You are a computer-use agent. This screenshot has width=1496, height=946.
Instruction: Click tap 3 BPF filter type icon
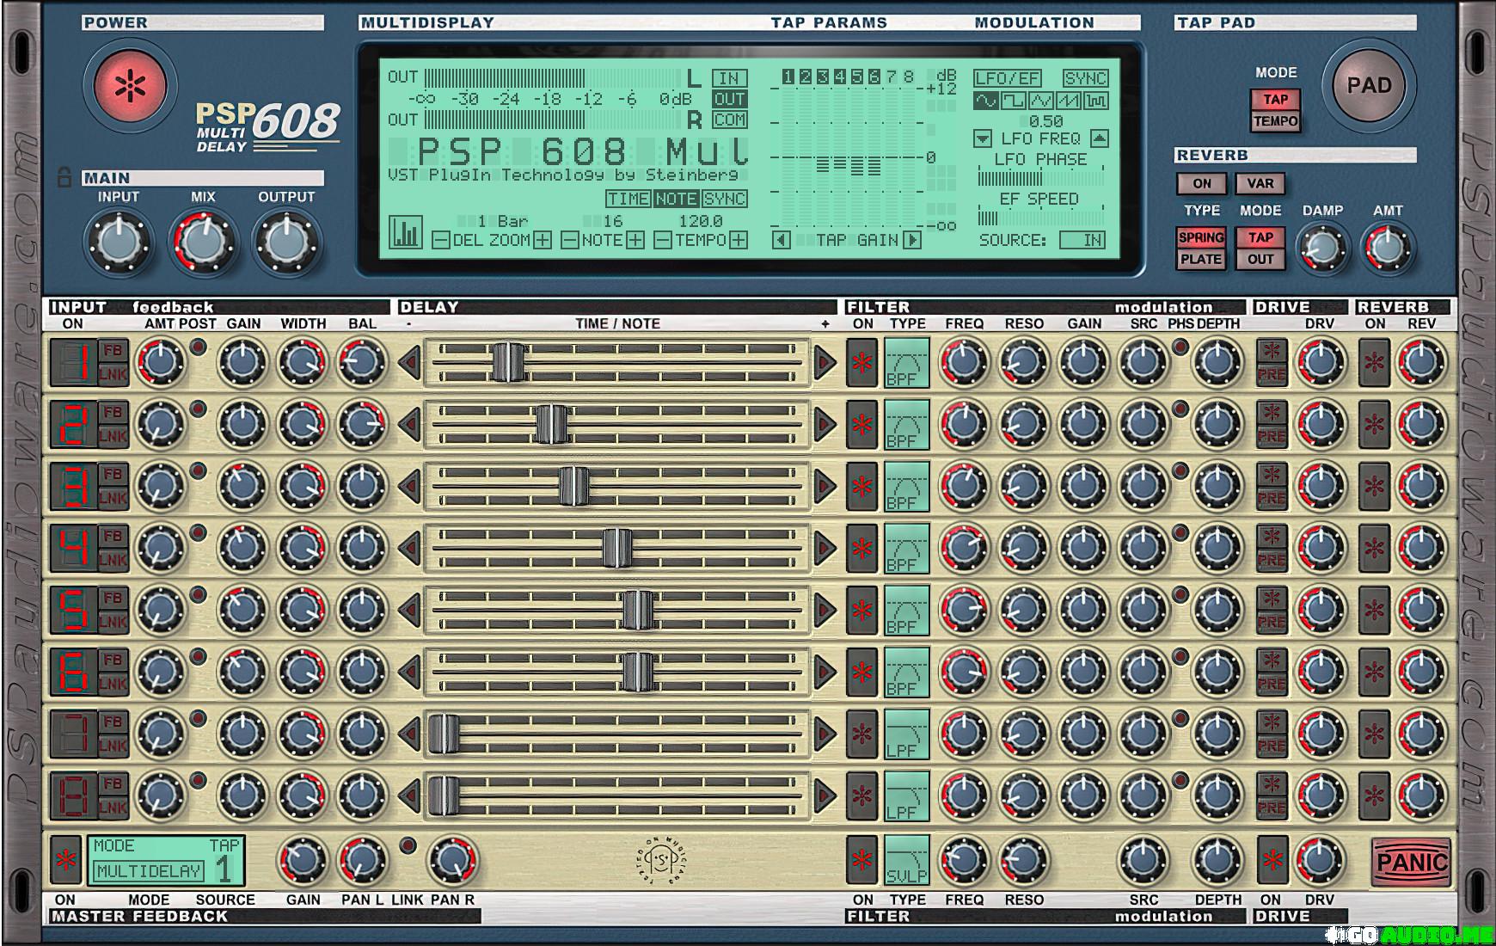(906, 486)
